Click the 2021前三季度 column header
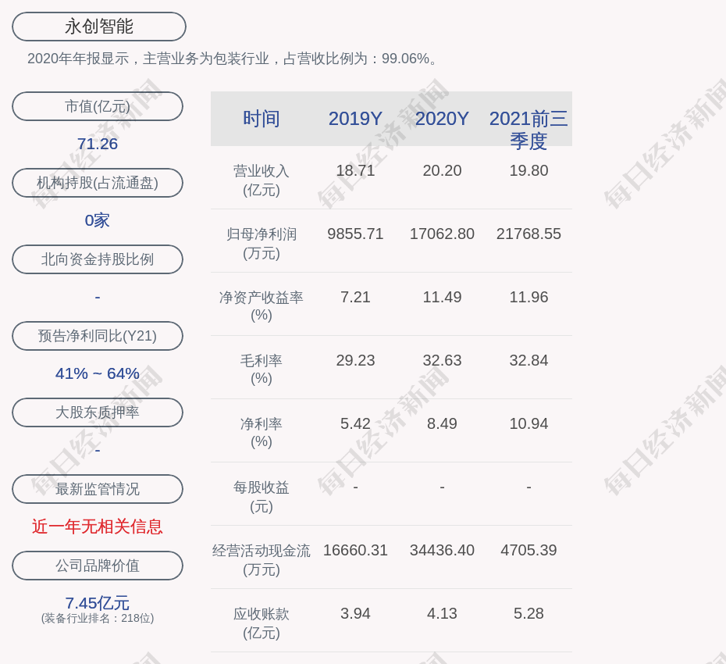 click(528, 130)
